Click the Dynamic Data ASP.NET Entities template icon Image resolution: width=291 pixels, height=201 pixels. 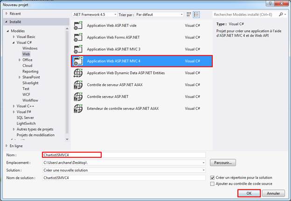pyautogui.click(x=78, y=73)
